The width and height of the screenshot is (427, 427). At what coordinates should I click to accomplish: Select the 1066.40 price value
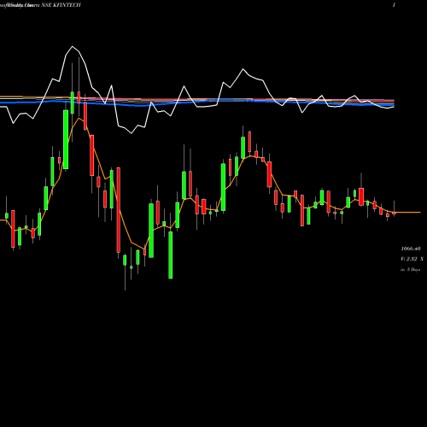pos(411,249)
